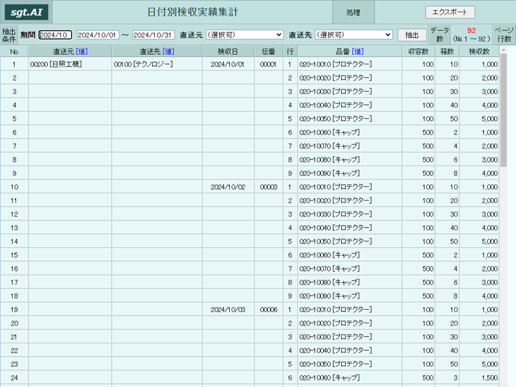Viewport: 516px width, 387px height.
Task: Click the 検収日 column header
Action: (x=228, y=52)
